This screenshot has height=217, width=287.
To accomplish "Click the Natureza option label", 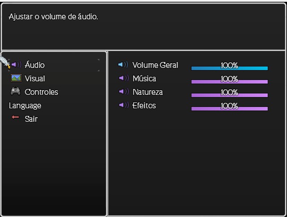I will coord(148,92).
